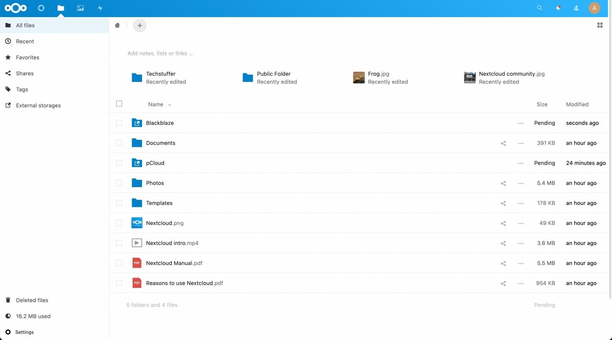Screen dimensions: 612x340
Task: Open the Contacts menu icon
Action: [x=577, y=8]
